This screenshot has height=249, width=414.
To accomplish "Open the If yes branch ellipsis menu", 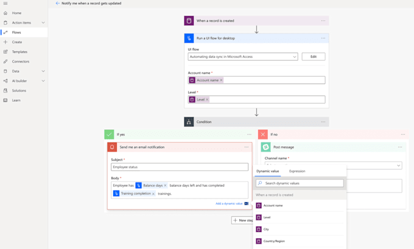I will [x=249, y=135].
